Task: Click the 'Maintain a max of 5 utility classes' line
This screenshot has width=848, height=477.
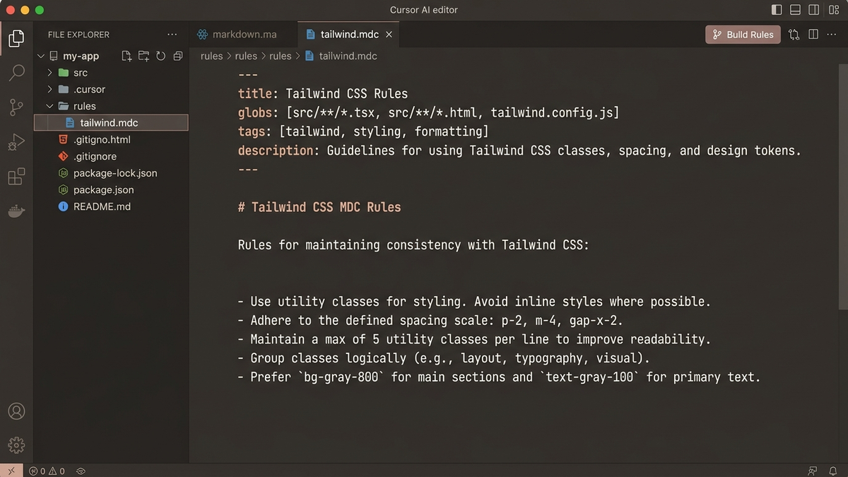Action: (473, 339)
